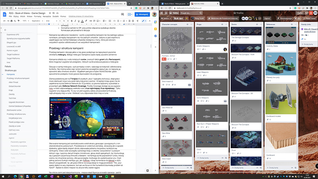The image size is (318, 179).
Task: Toggle watch eye on References list
Action: point(292,24)
